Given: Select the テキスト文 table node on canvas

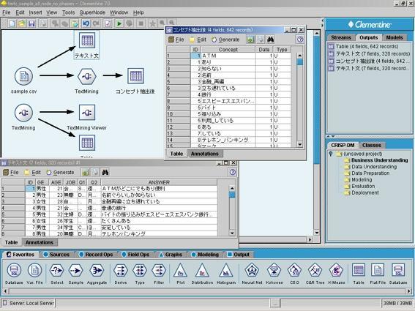Looking at the screenshot, I should (x=87, y=40).
